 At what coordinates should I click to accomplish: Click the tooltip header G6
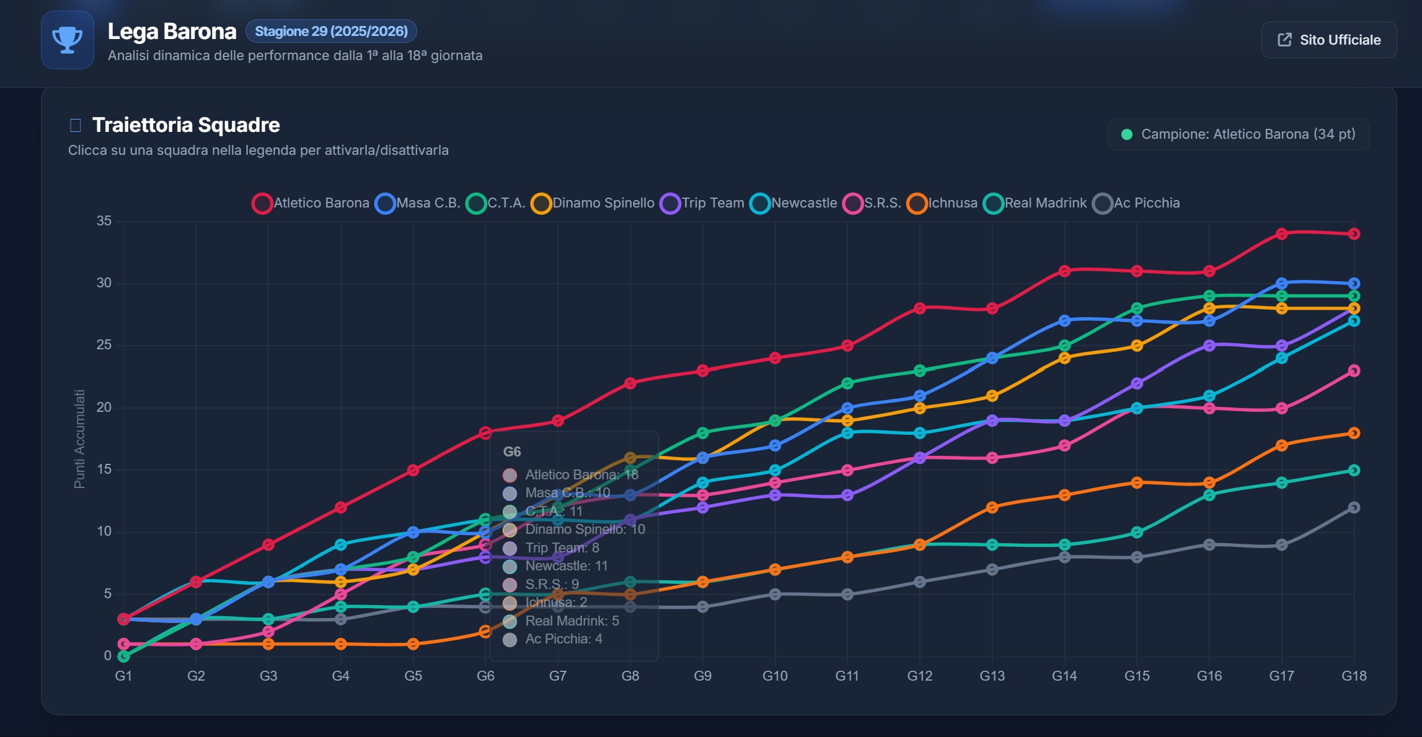point(512,451)
